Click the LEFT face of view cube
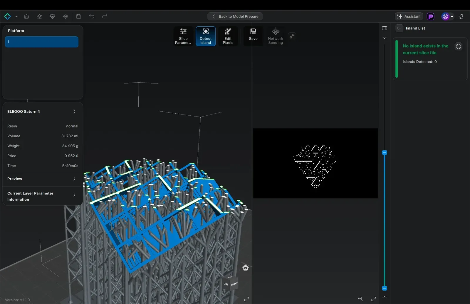This screenshot has width=470, height=304. (x=226, y=284)
